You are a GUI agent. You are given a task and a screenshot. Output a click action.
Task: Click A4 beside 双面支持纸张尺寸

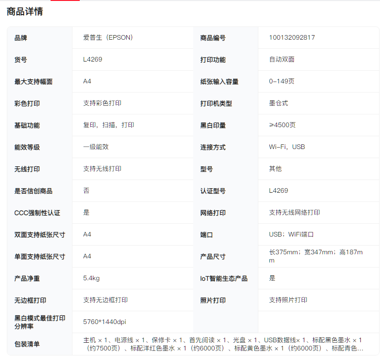click(x=87, y=234)
